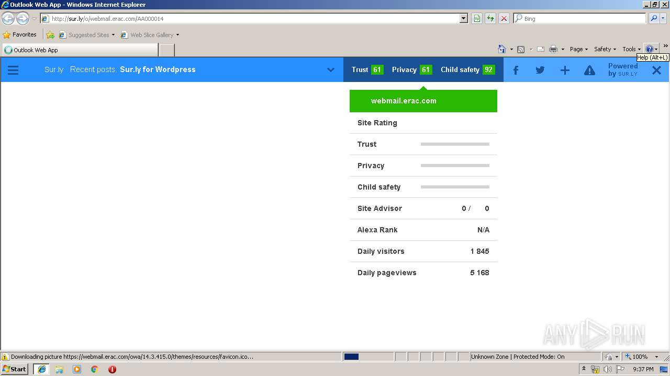Go forward with the Forward button
Viewport: 670px width, 376px height.
click(23, 19)
